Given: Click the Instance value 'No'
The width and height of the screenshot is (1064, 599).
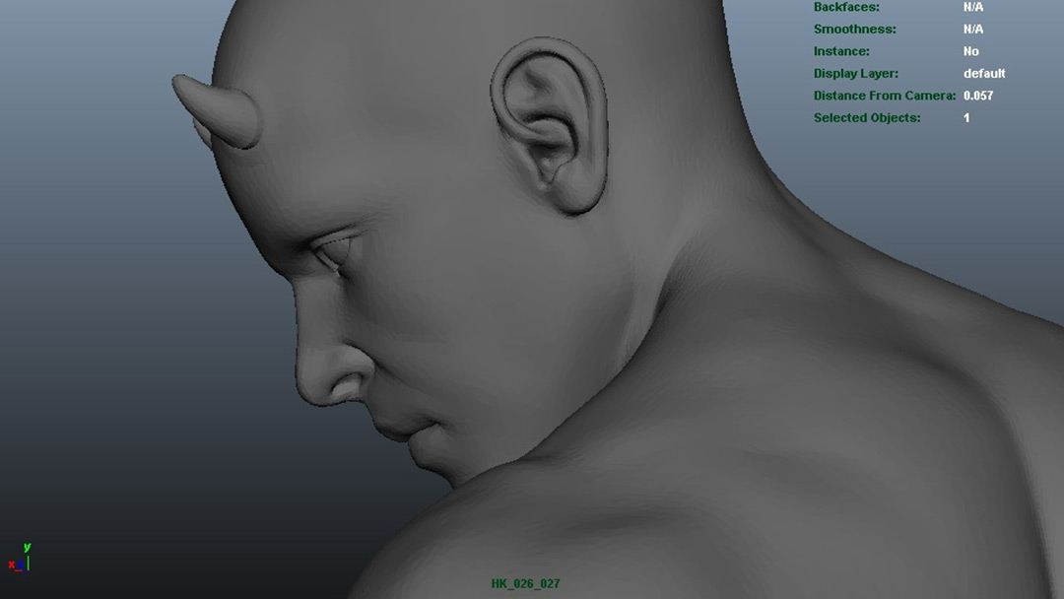Looking at the screenshot, I should pos(970,51).
